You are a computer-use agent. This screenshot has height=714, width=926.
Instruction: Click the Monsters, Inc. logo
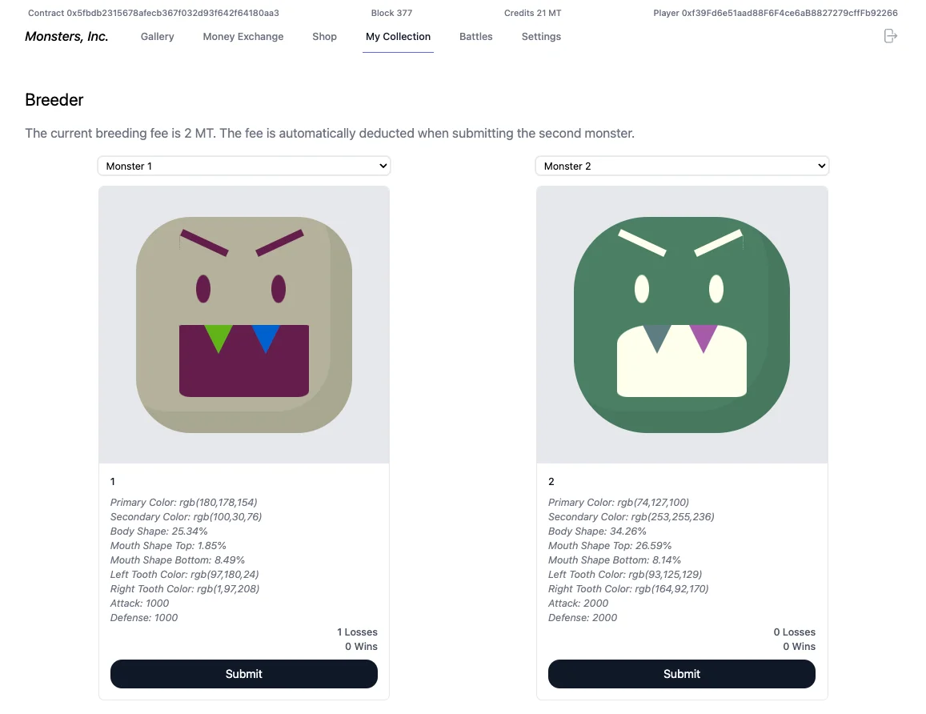coord(66,37)
